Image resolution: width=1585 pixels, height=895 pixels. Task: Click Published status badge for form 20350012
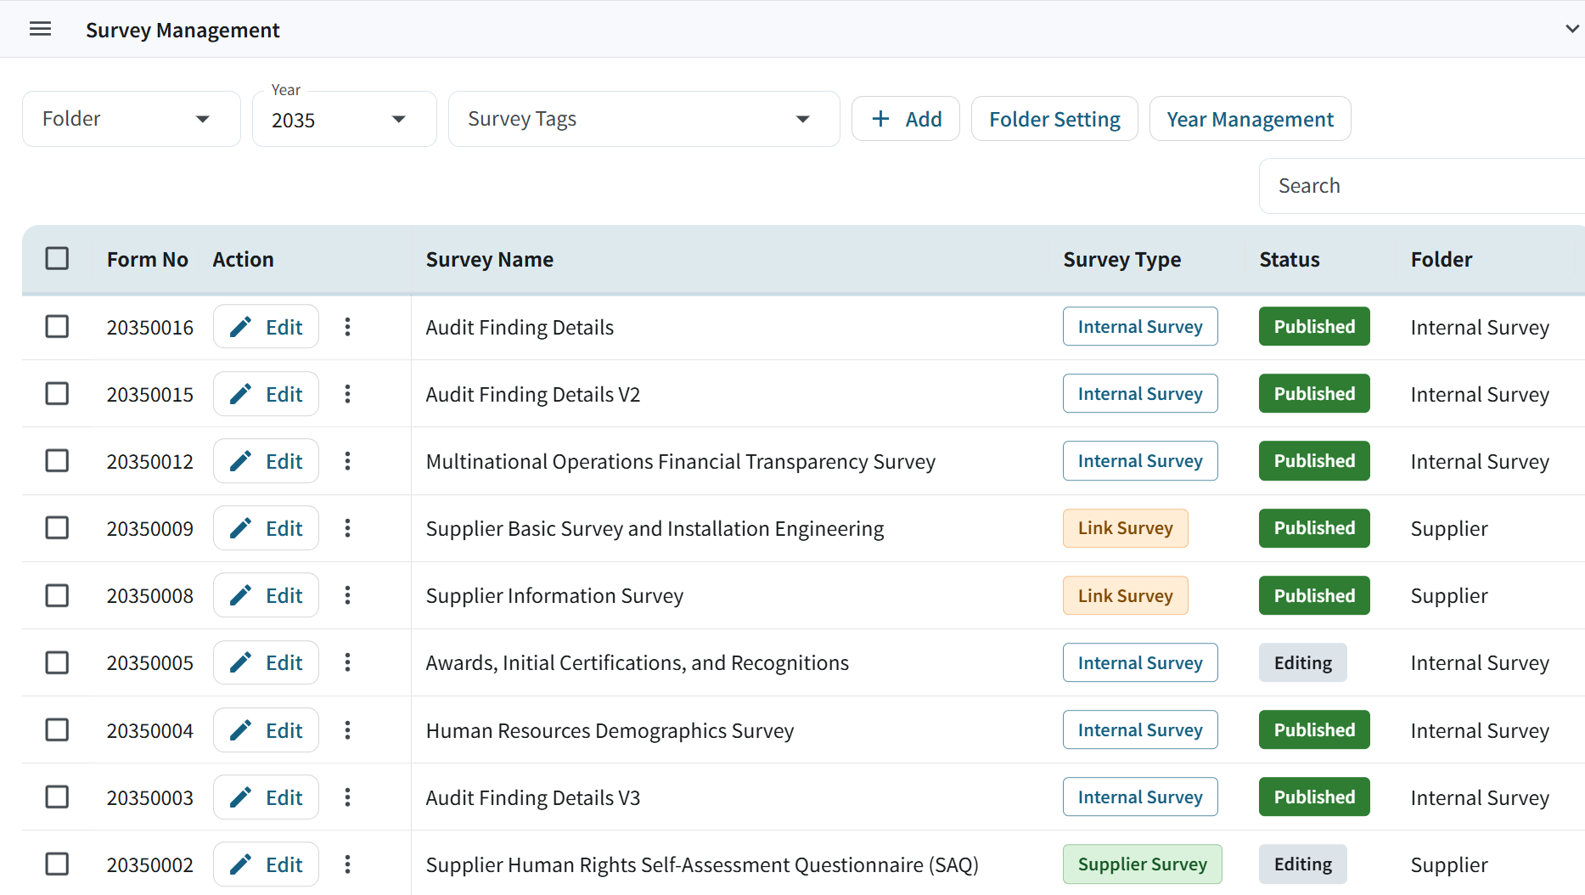(1313, 460)
